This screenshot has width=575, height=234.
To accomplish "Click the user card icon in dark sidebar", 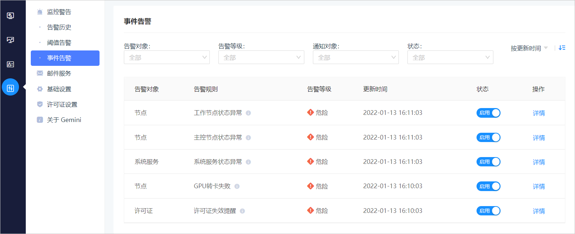I will coord(10,64).
